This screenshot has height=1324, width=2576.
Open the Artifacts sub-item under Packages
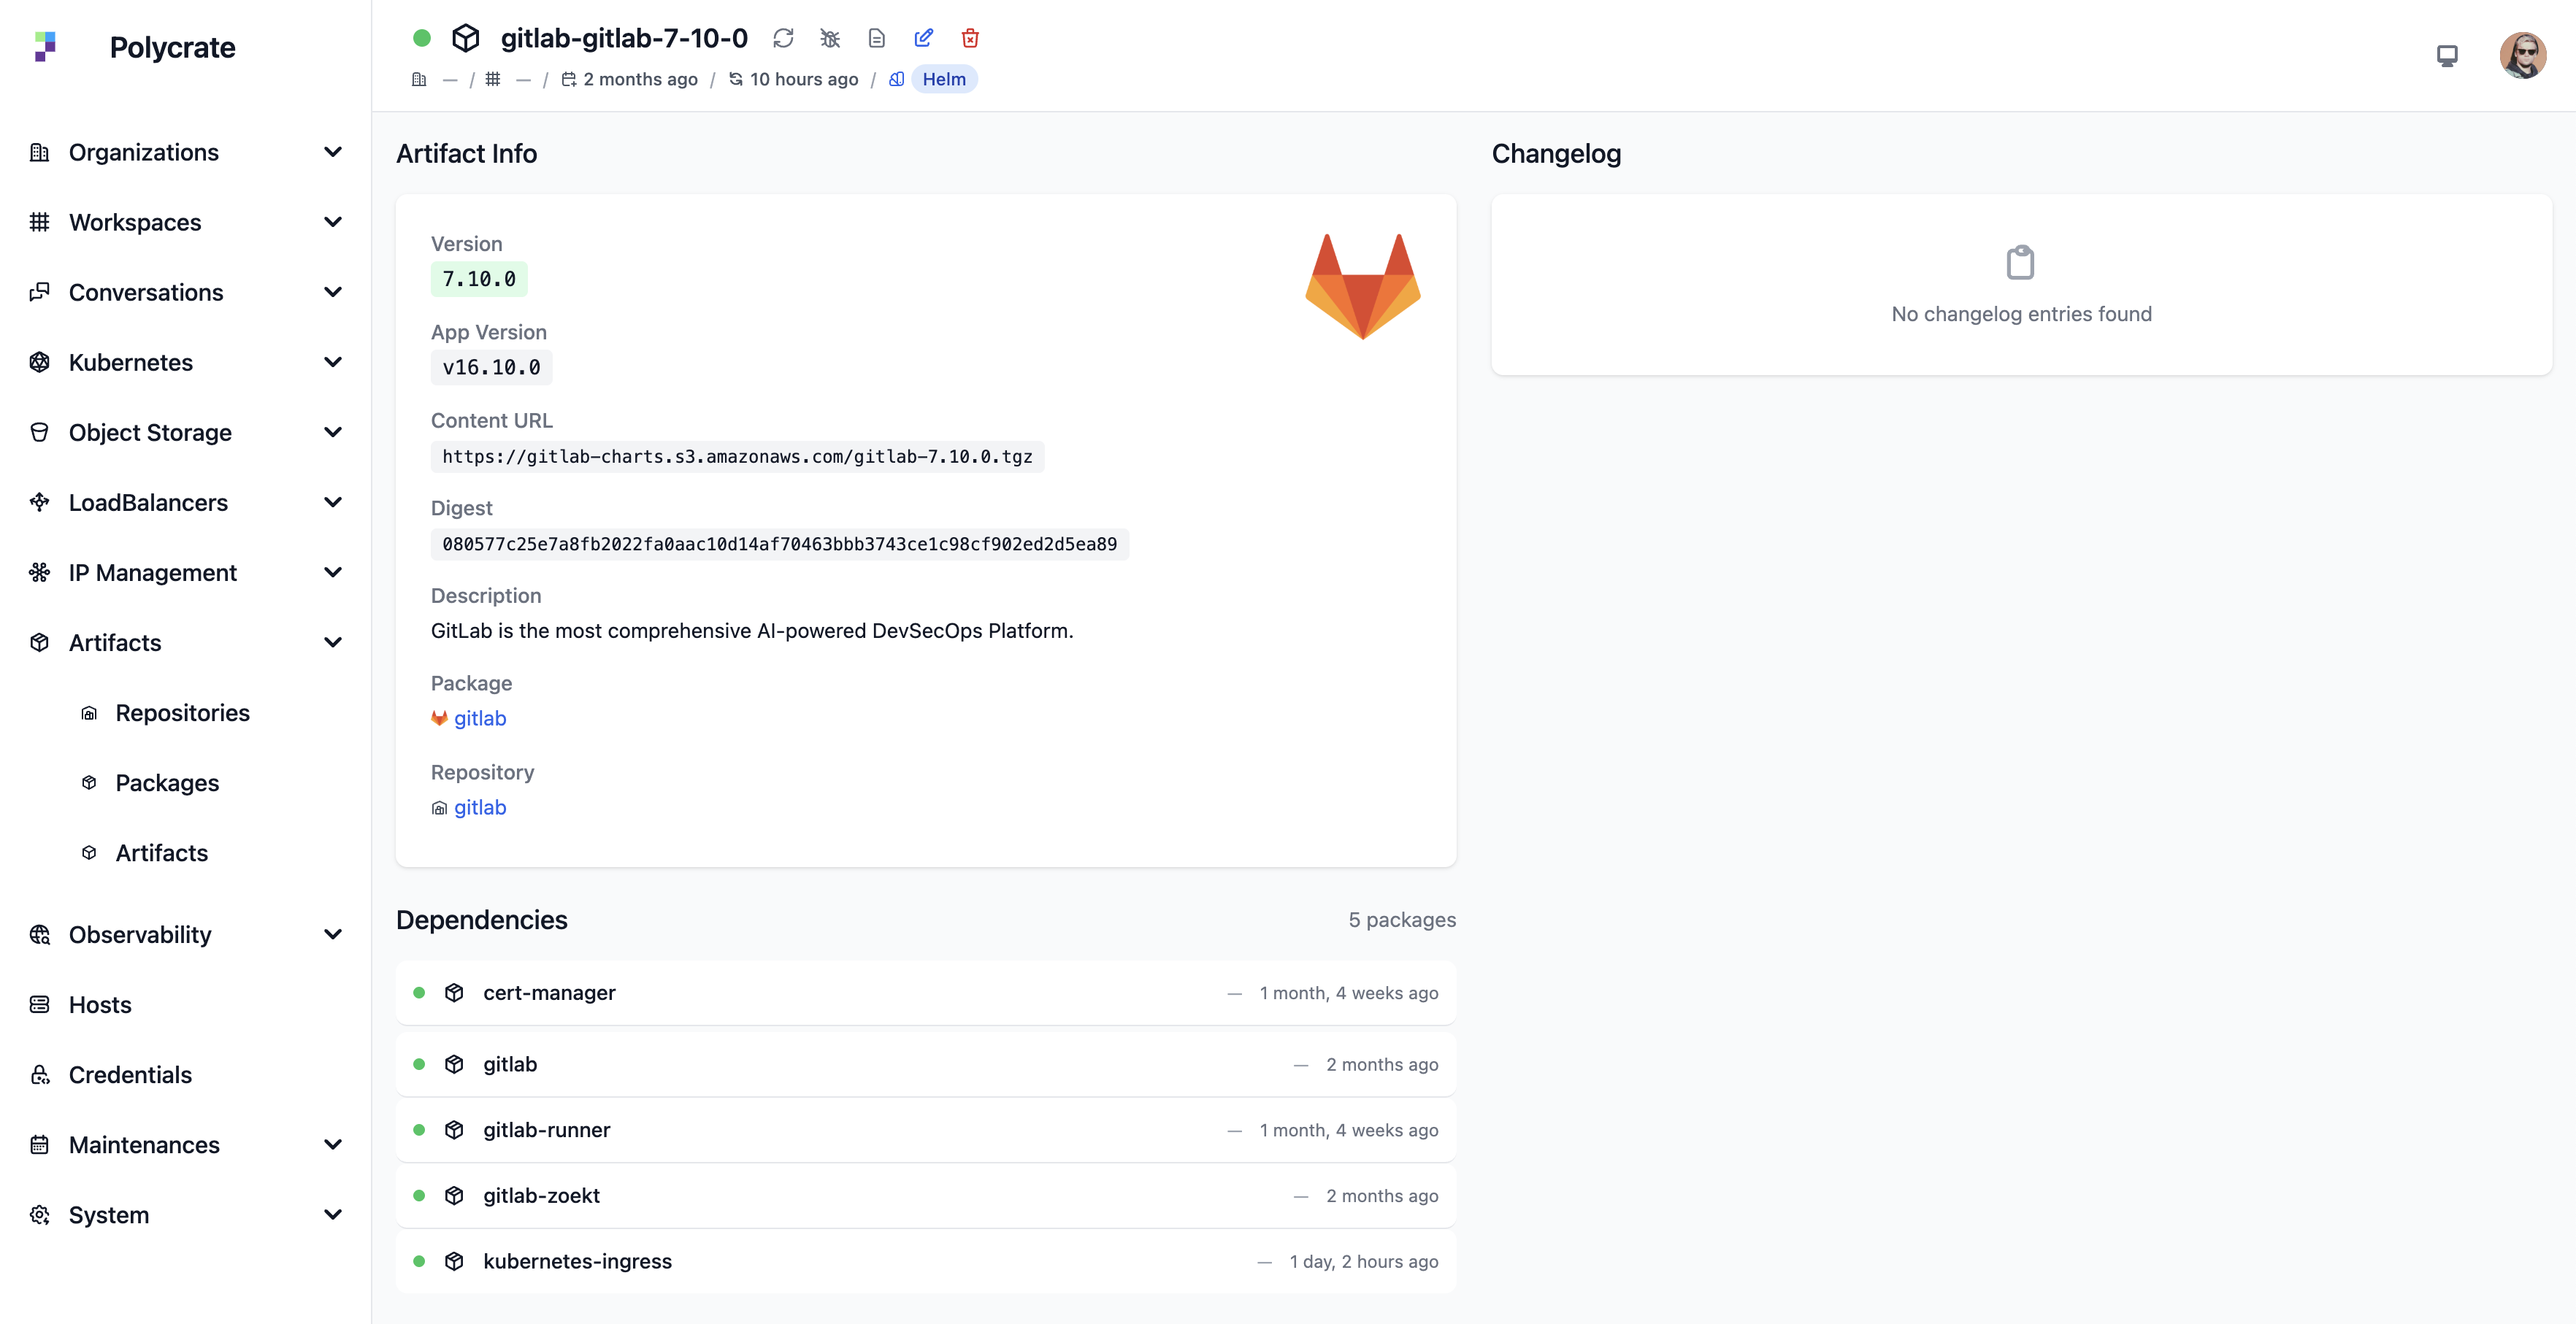(x=162, y=852)
